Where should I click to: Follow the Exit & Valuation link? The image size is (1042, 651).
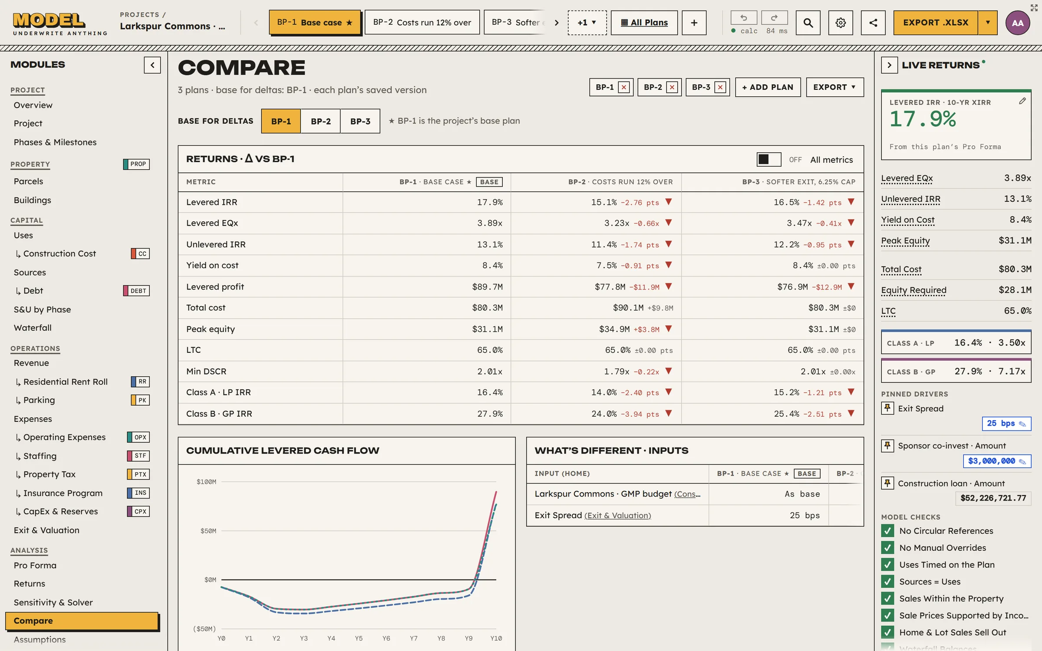click(617, 516)
